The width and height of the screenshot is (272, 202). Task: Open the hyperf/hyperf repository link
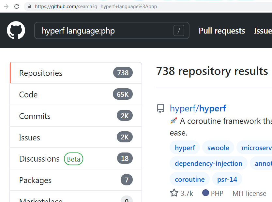(x=198, y=108)
